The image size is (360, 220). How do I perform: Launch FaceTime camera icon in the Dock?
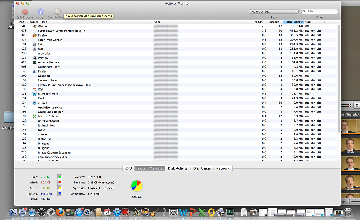pyautogui.click(x=89, y=213)
